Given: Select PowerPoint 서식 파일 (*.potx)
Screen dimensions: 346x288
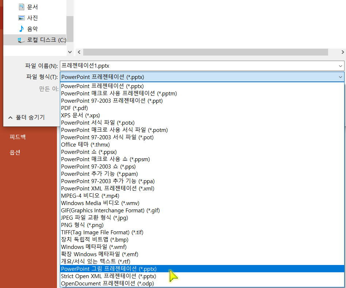Looking at the screenshot, I should point(202,123).
